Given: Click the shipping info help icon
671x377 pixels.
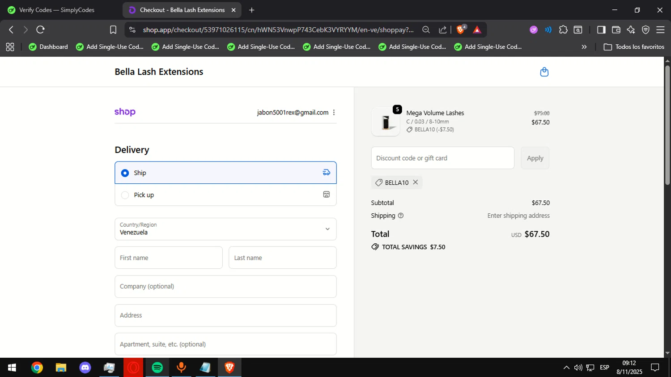Looking at the screenshot, I should point(401,216).
